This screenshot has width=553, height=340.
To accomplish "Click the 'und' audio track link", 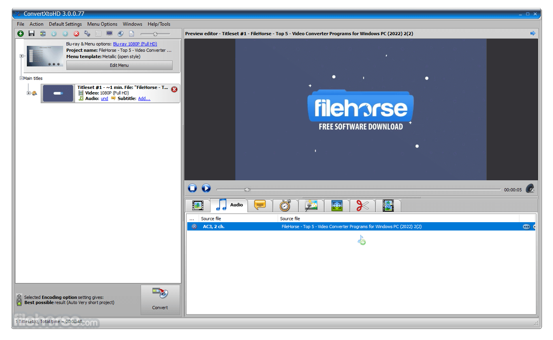I will (x=104, y=98).
